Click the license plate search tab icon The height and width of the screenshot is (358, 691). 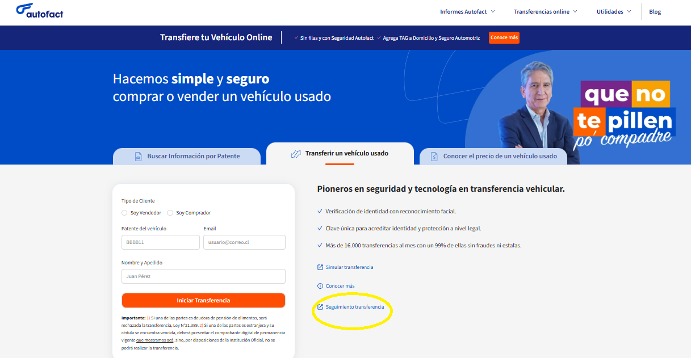tap(138, 156)
